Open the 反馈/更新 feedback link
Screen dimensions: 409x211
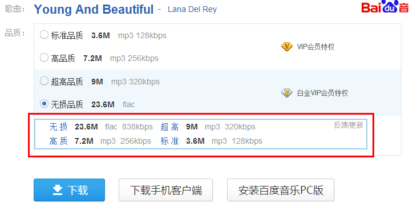(x=349, y=125)
